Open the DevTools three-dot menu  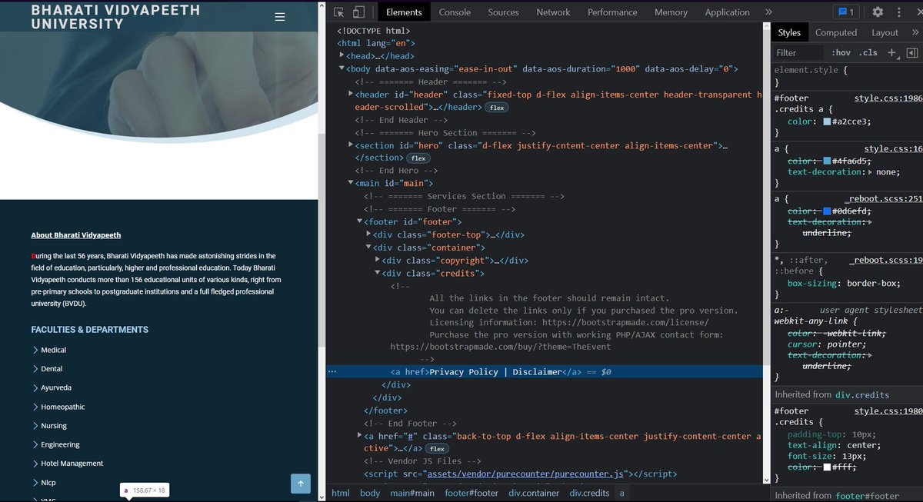898,12
